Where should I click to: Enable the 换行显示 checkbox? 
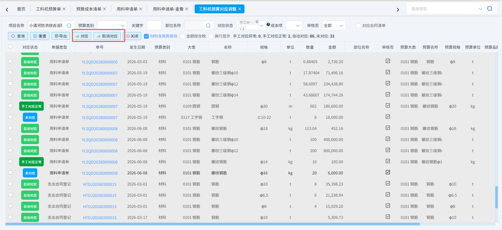pos(211,36)
